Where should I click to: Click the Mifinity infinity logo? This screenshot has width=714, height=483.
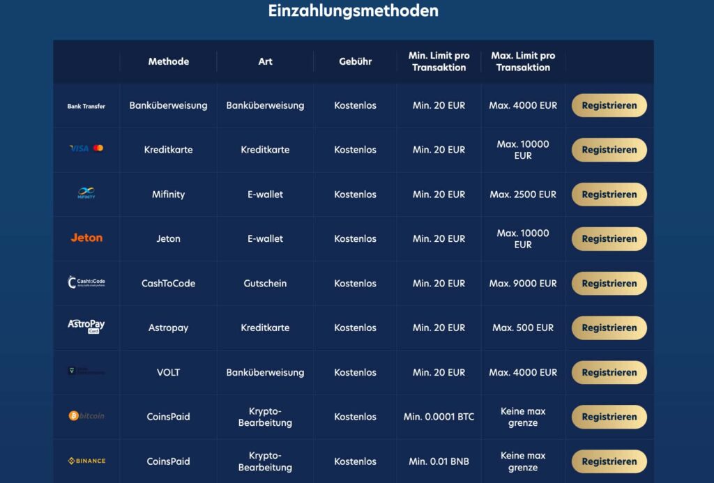point(86,192)
